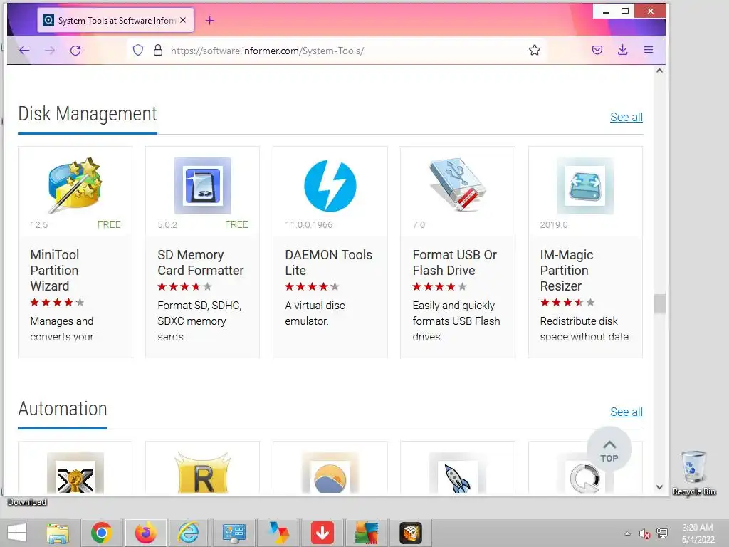Click the scrollbar down arrow
Viewport: 729px width, 547px height.
tap(659, 487)
